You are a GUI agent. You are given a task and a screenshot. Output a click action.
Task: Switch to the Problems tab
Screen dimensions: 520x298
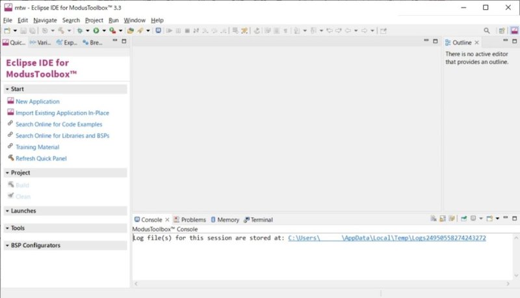coord(190,220)
